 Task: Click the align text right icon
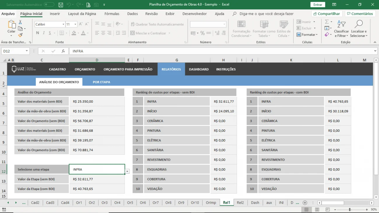coord(109,33)
